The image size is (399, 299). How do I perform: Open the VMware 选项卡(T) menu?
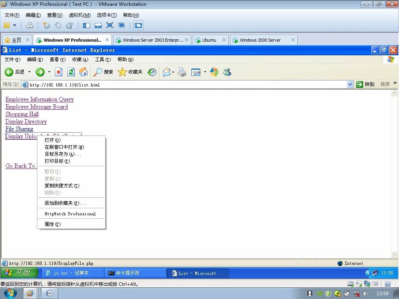[x=107, y=15]
